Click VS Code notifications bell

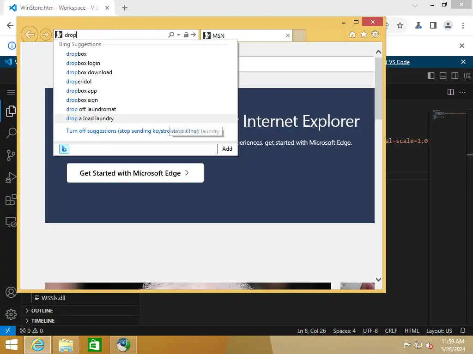(463, 330)
